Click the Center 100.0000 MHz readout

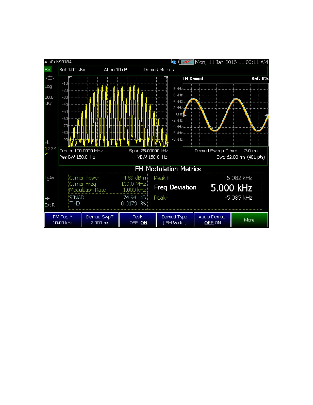(81, 151)
